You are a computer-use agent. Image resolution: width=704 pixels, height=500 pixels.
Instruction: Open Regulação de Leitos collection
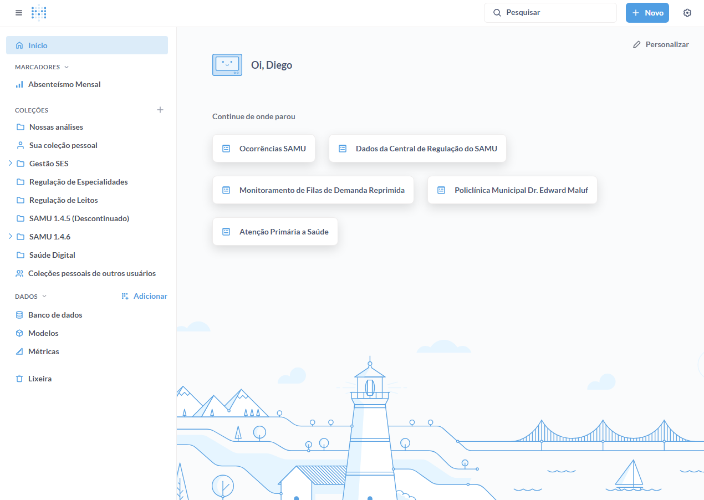coord(63,200)
